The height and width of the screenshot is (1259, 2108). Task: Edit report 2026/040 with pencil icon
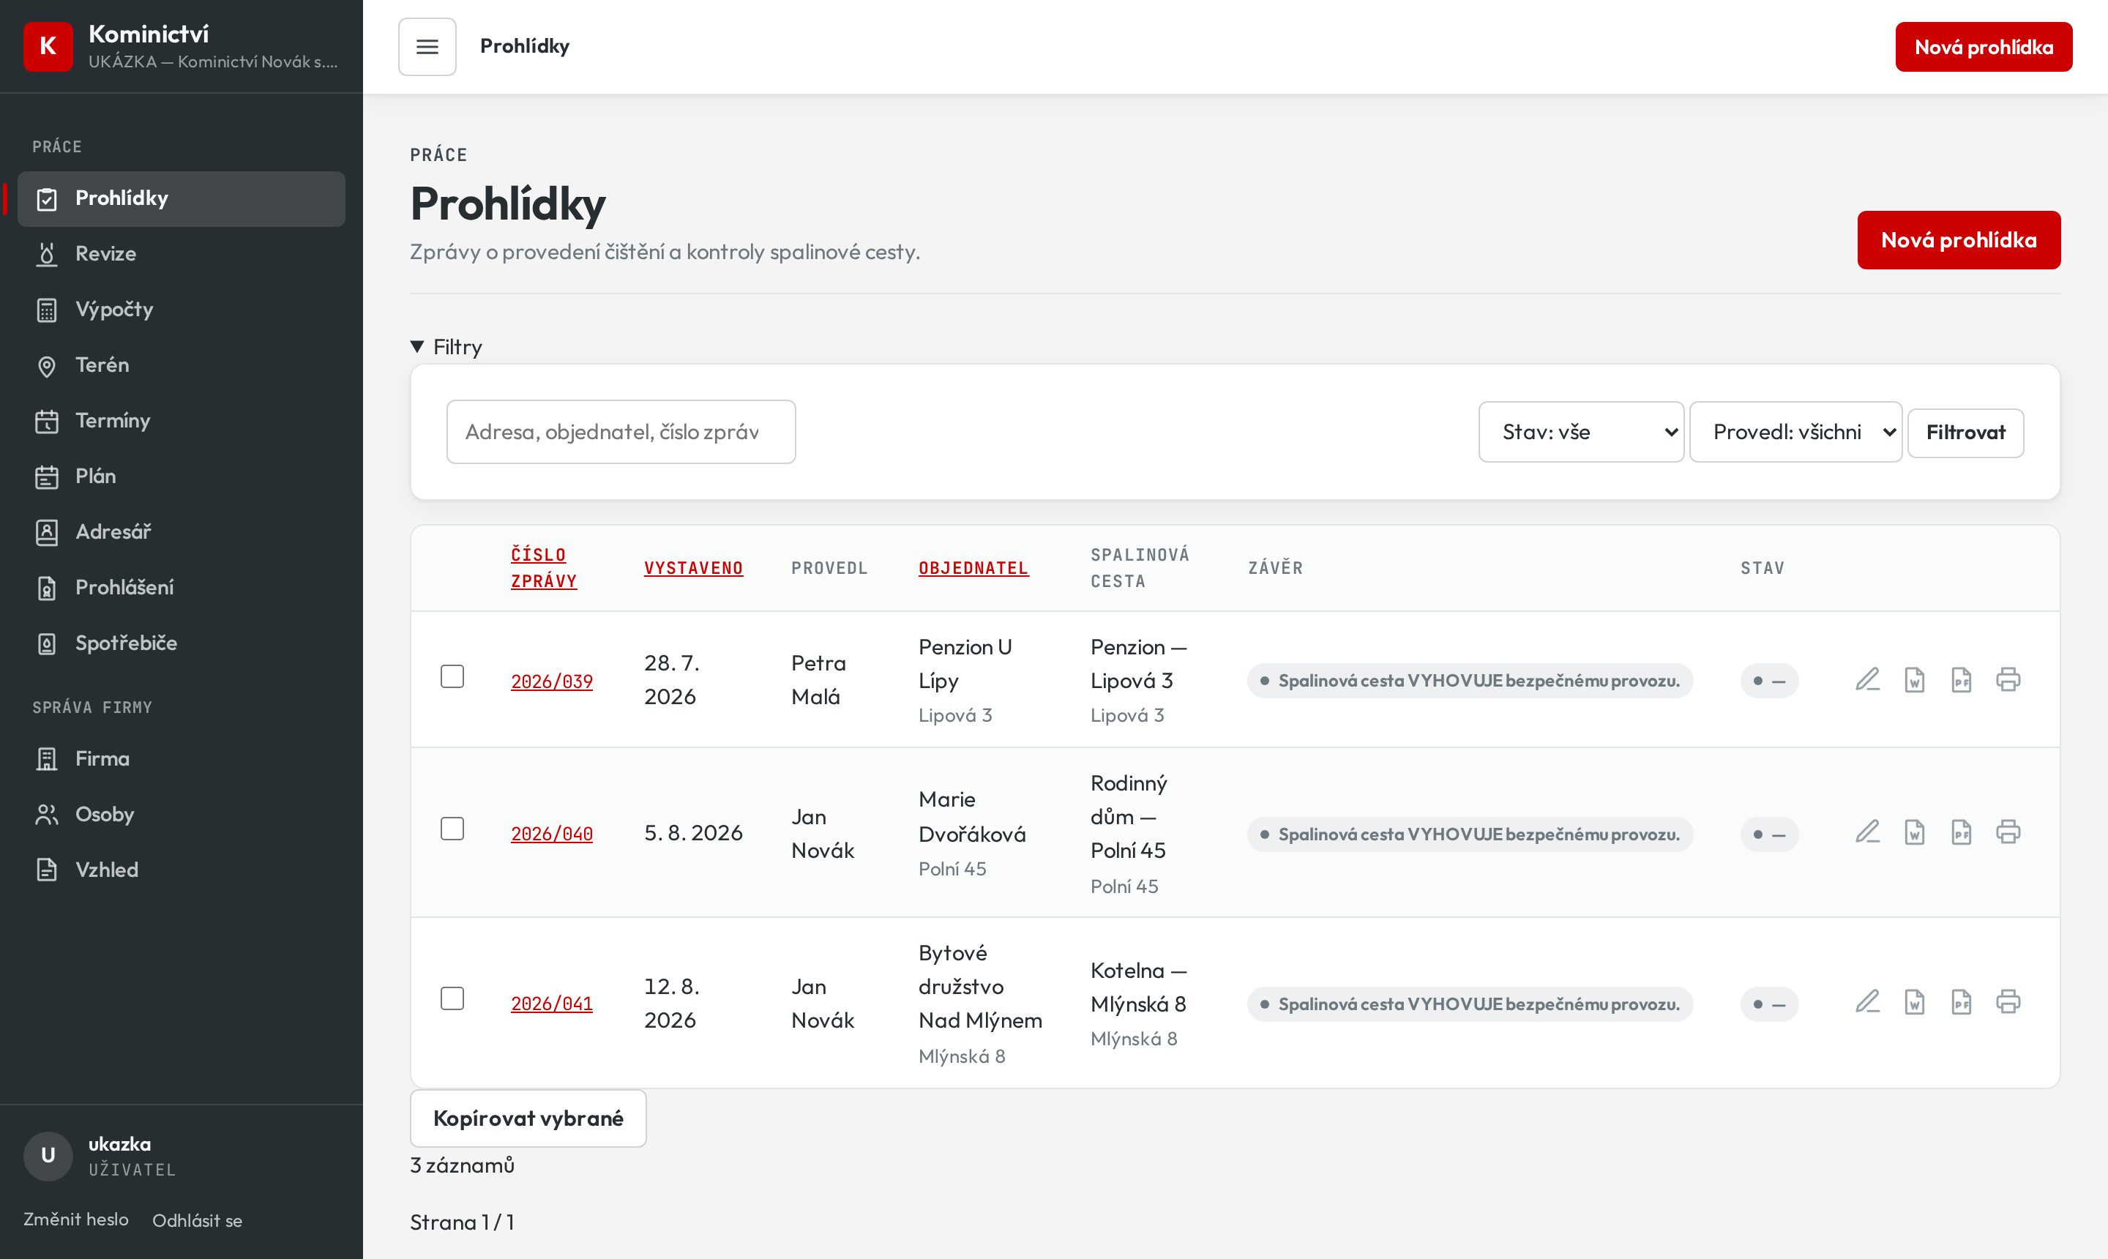tap(1867, 832)
